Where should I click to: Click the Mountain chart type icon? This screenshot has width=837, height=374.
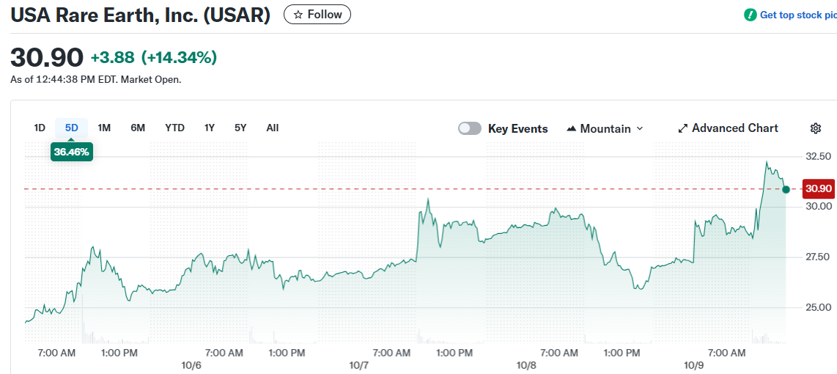(572, 128)
